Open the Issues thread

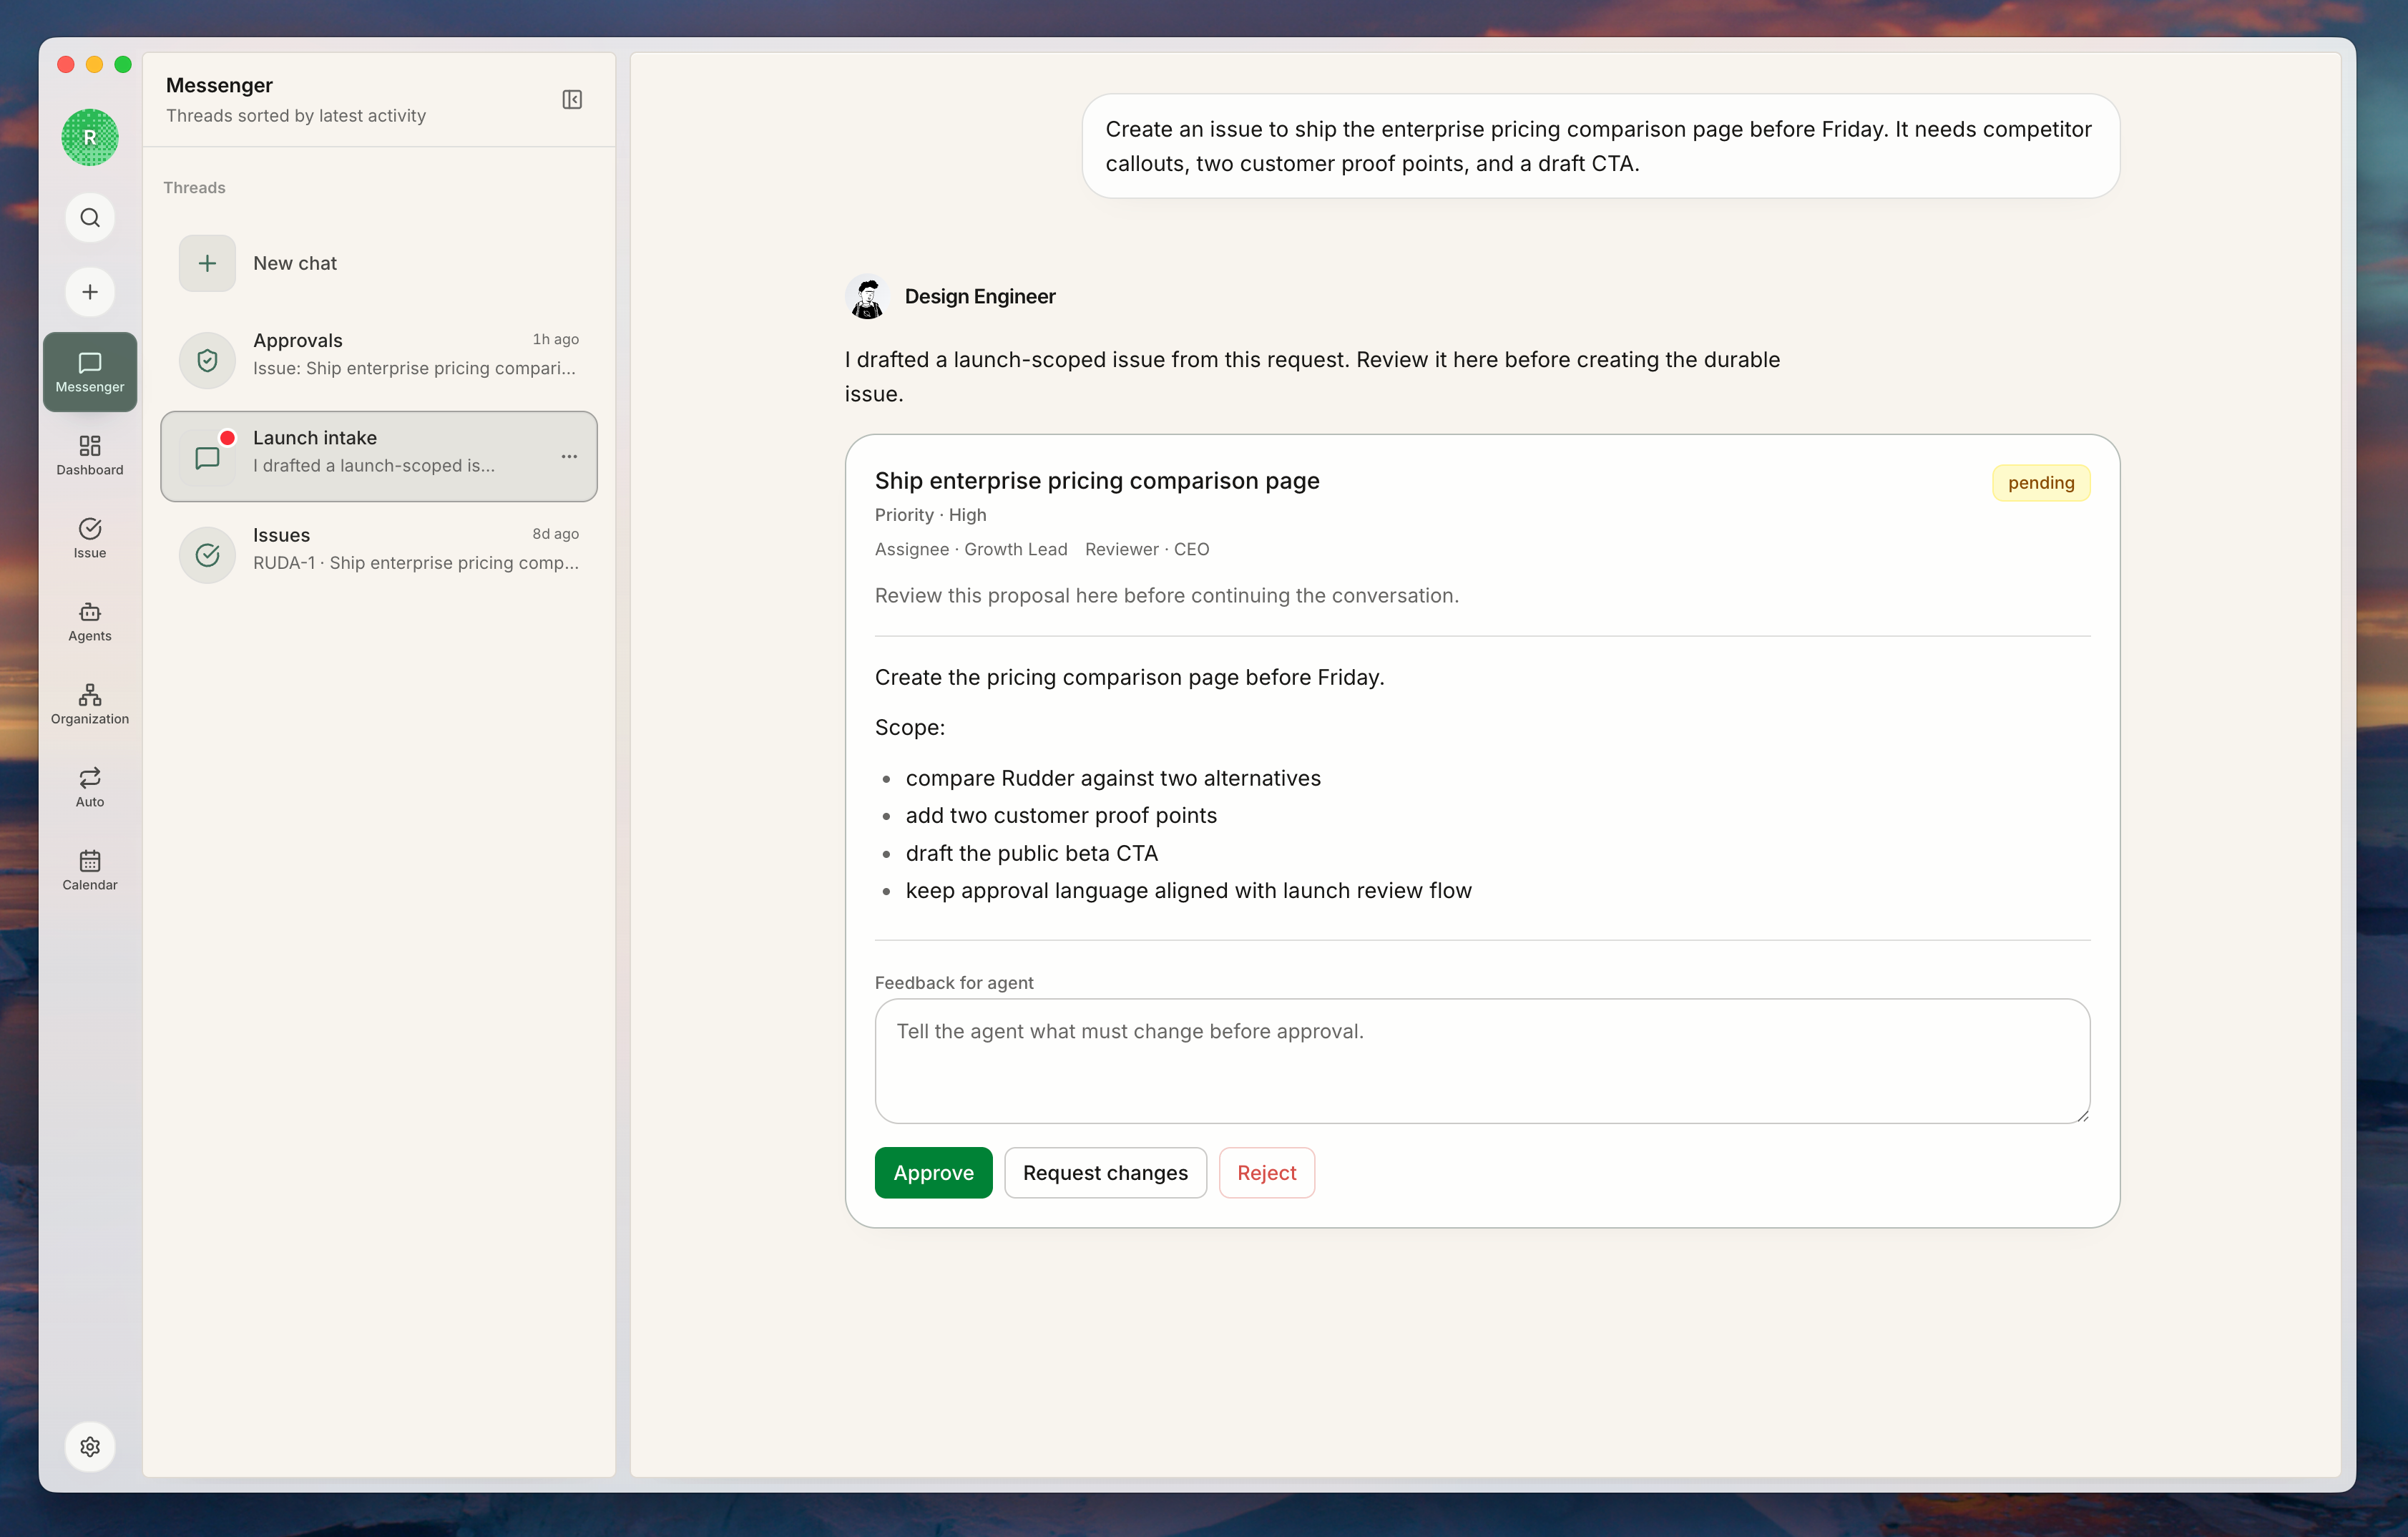379,554
